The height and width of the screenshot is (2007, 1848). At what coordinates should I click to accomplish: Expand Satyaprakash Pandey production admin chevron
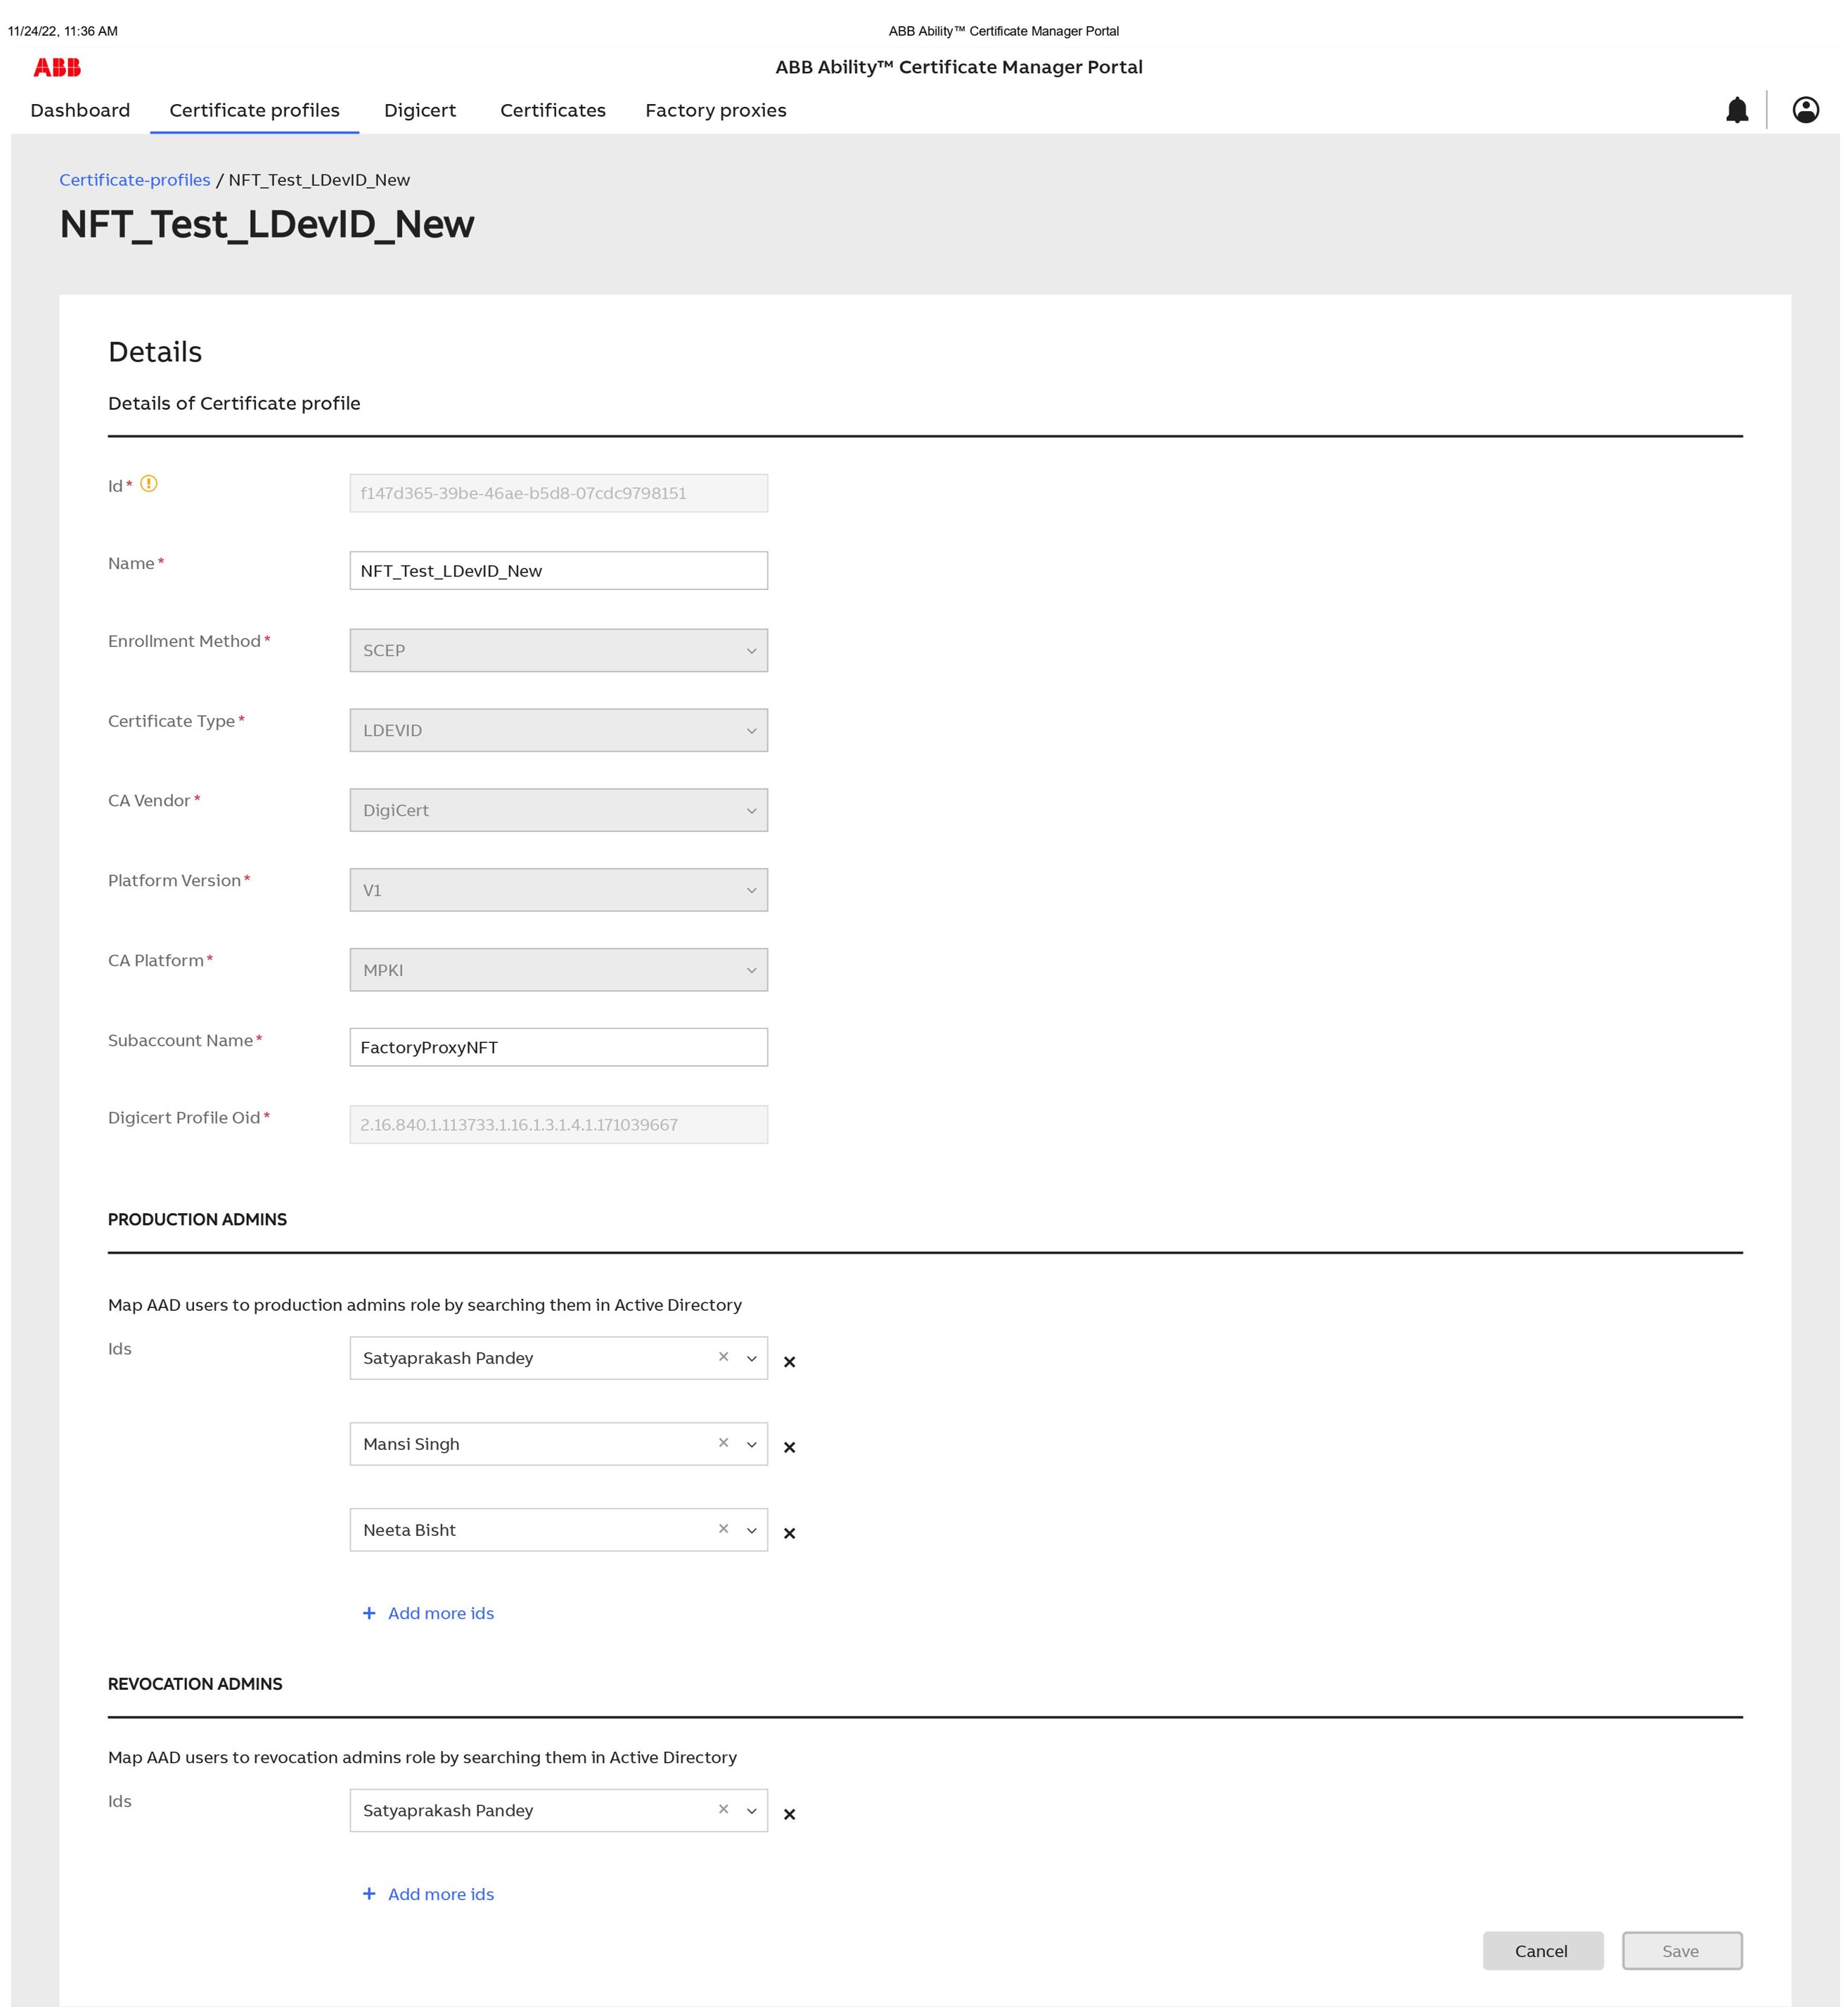pyautogui.click(x=752, y=1359)
